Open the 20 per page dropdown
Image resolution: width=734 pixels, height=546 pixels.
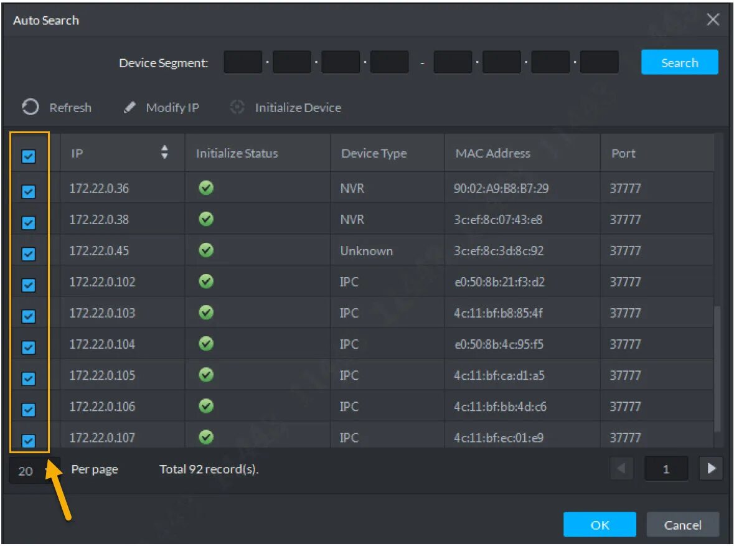tap(34, 470)
